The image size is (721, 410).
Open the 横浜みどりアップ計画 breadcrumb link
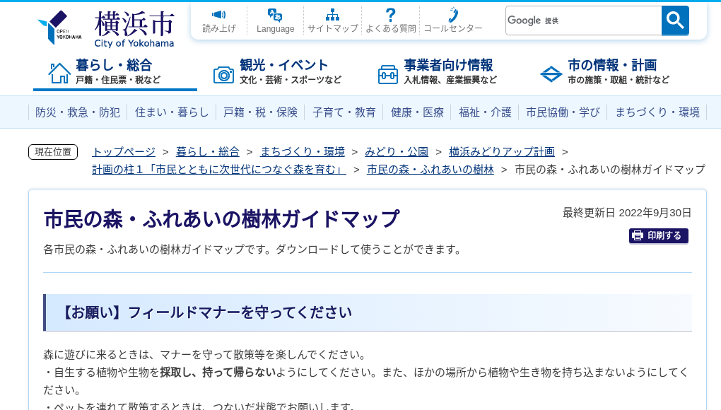tap(502, 151)
